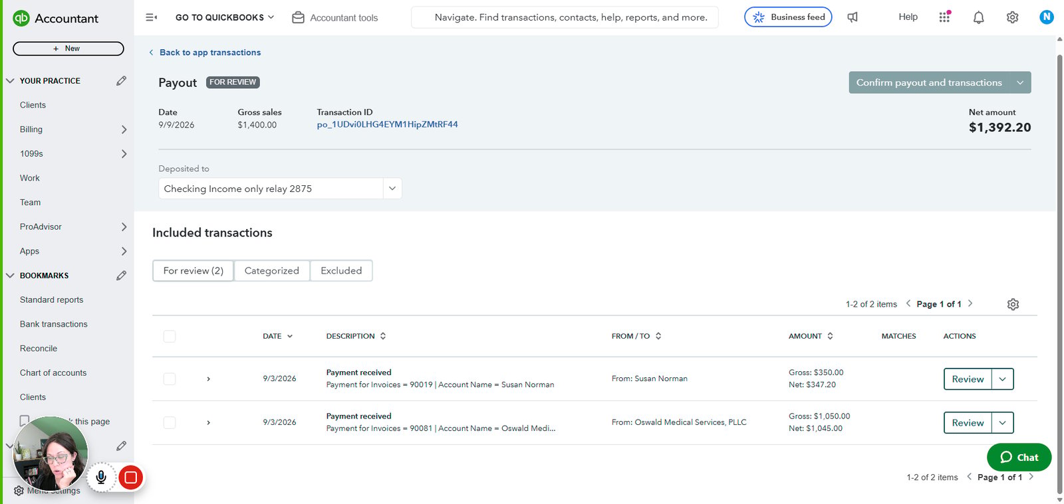Open the Accountant tools briefcase icon
The image size is (1064, 504).
[x=299, y=17]
